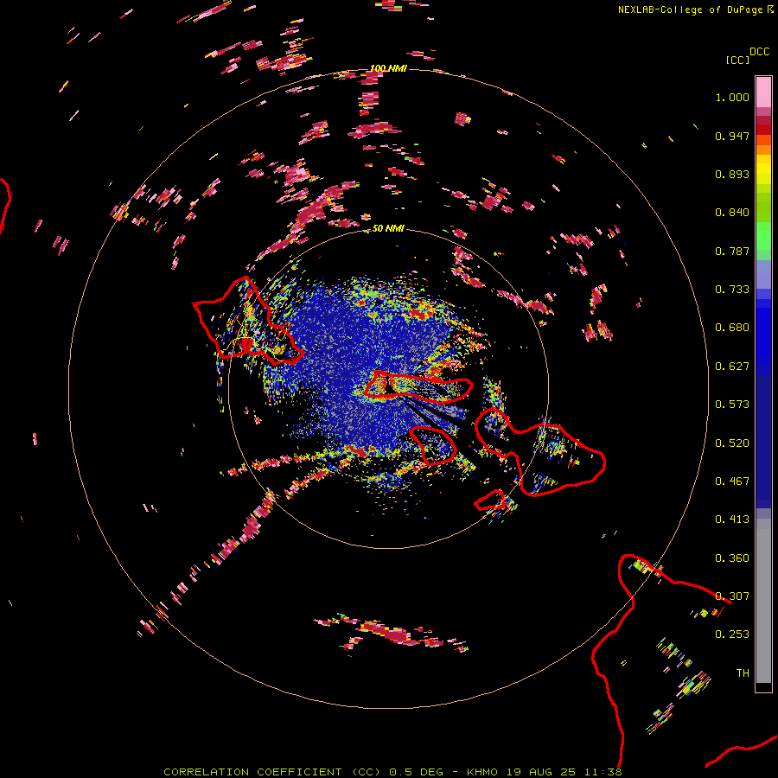Click the Correlation Coefficient caption at the bottom
The height and width of the screenshot is (778, 778).
(x=392, y=772)
